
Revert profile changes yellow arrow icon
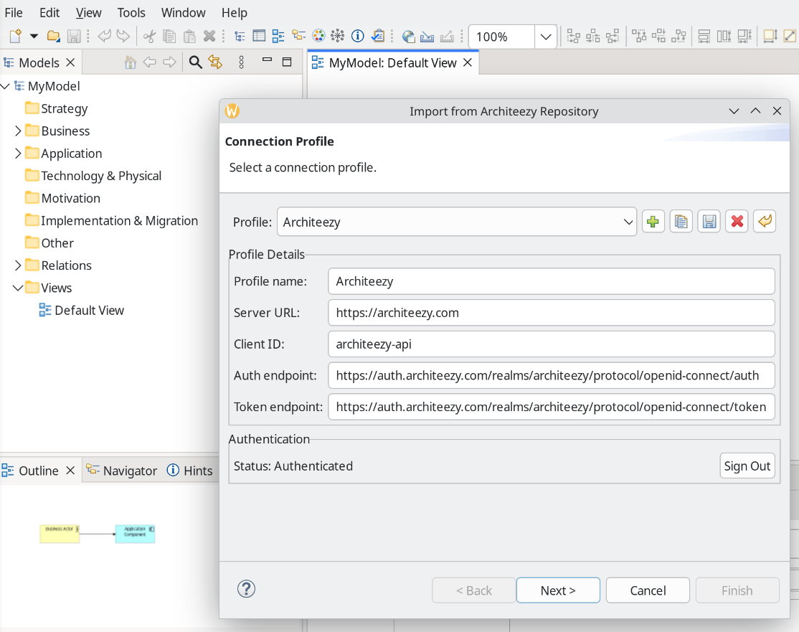(x=765, y=222)
